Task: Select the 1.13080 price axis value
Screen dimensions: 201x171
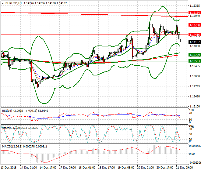Action: pyautogui.click(x=195, y=76)
